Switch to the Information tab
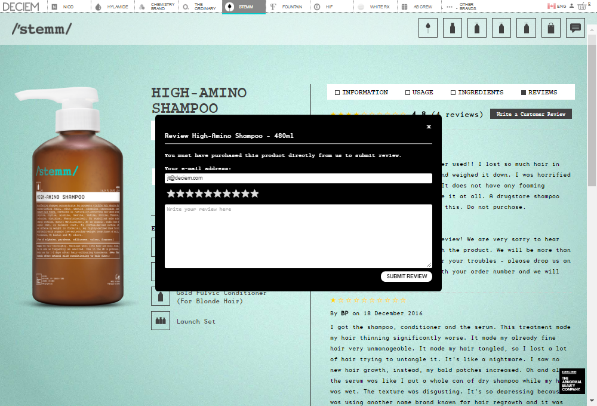597x406 pixels. point(361,92)
